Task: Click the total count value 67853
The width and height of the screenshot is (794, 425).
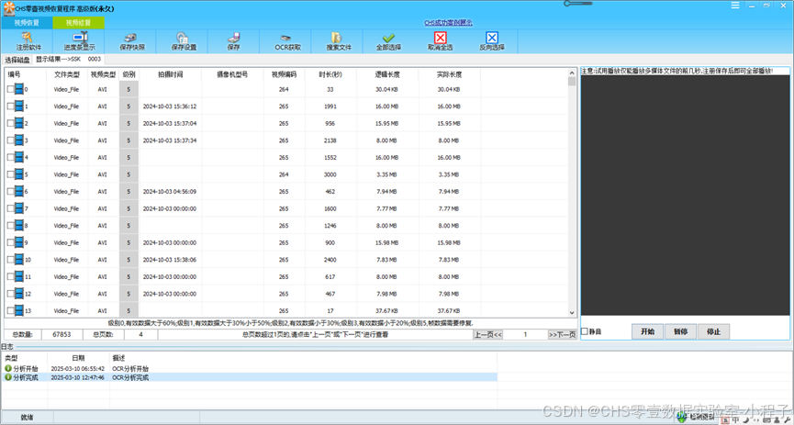Action: pos(62,334)
